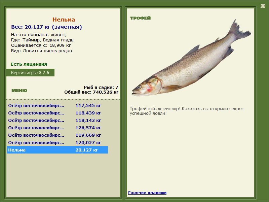Select the Осётр row weighing 118,439 кг

click(x=57, y=113)
